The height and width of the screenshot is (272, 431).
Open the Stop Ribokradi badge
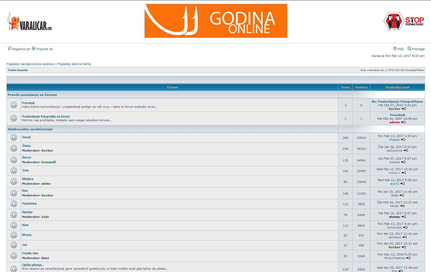pos(403,21)
